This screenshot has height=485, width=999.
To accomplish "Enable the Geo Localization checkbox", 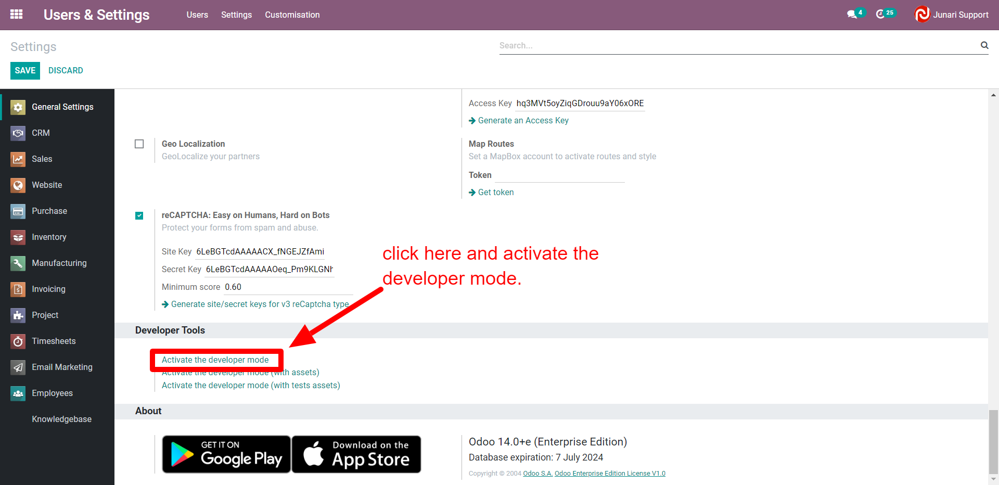I will coord(139,144).
